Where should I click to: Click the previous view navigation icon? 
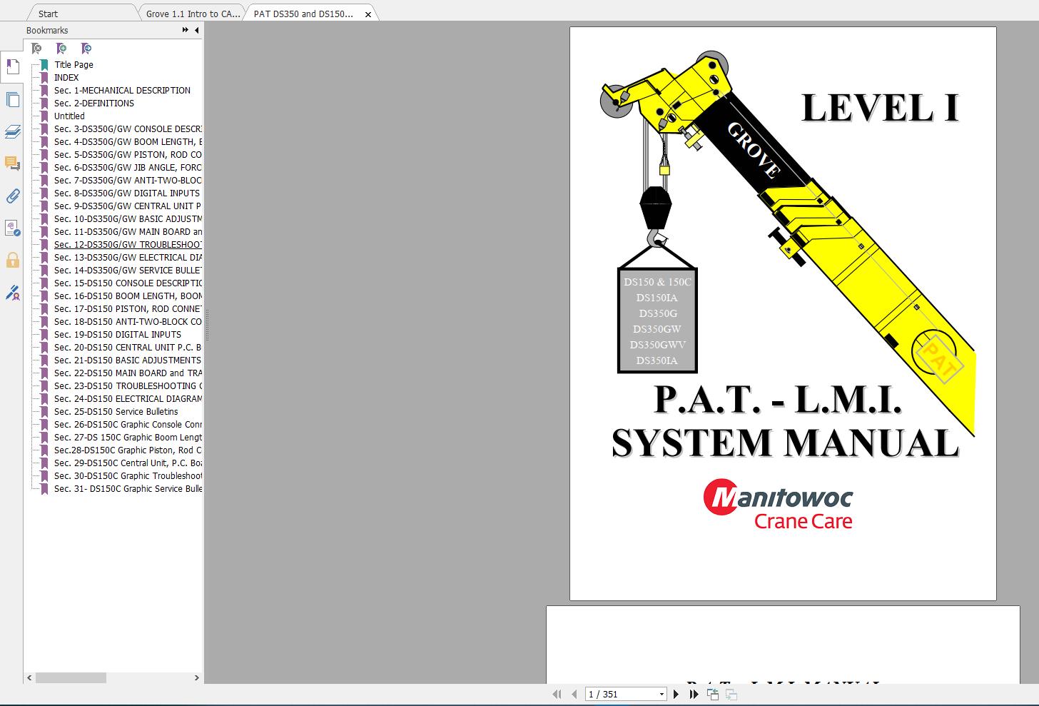tap(712, 694)
